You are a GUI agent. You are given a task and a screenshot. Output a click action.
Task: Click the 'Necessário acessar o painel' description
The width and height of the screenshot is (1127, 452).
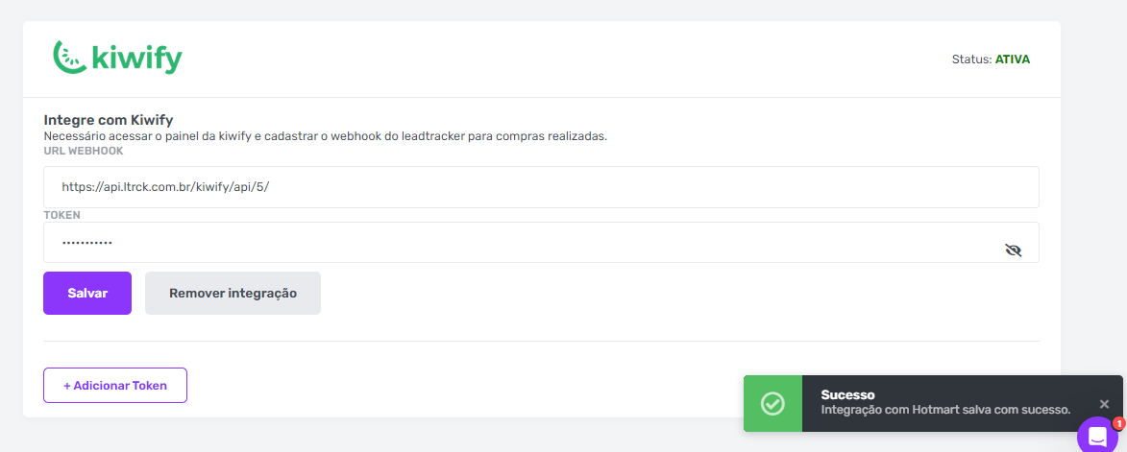[326, 135]
